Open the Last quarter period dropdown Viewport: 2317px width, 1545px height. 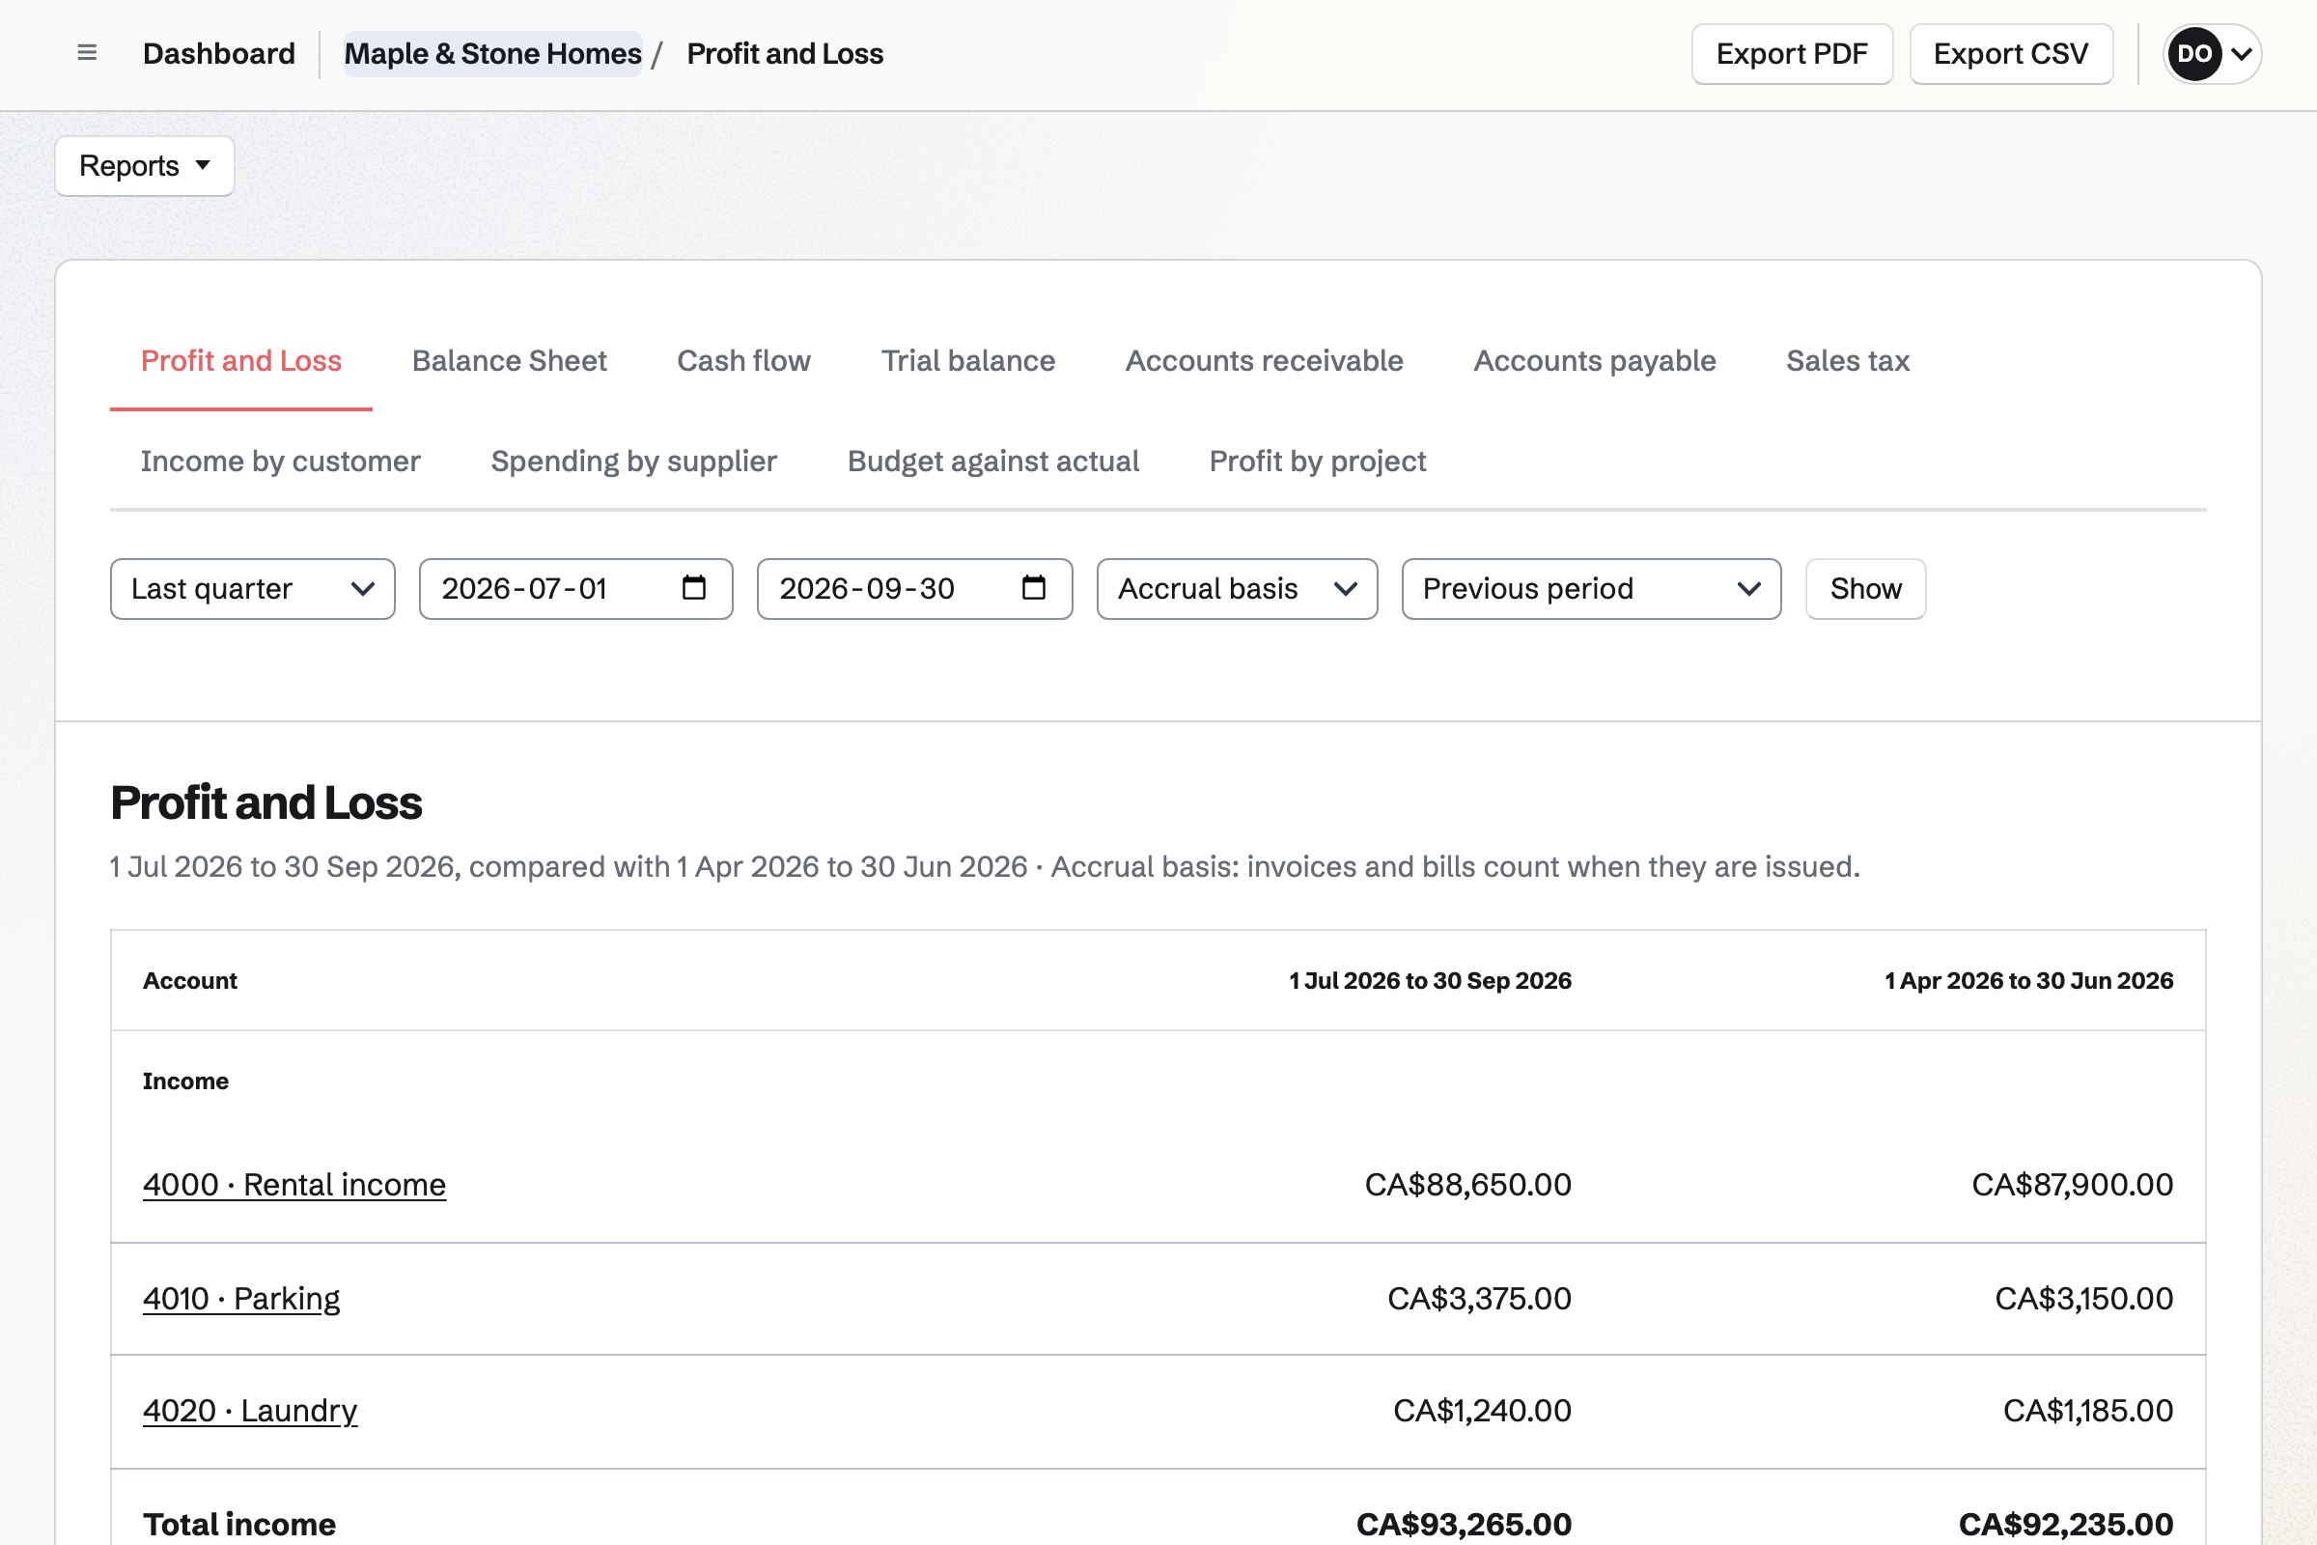[253, 589]
